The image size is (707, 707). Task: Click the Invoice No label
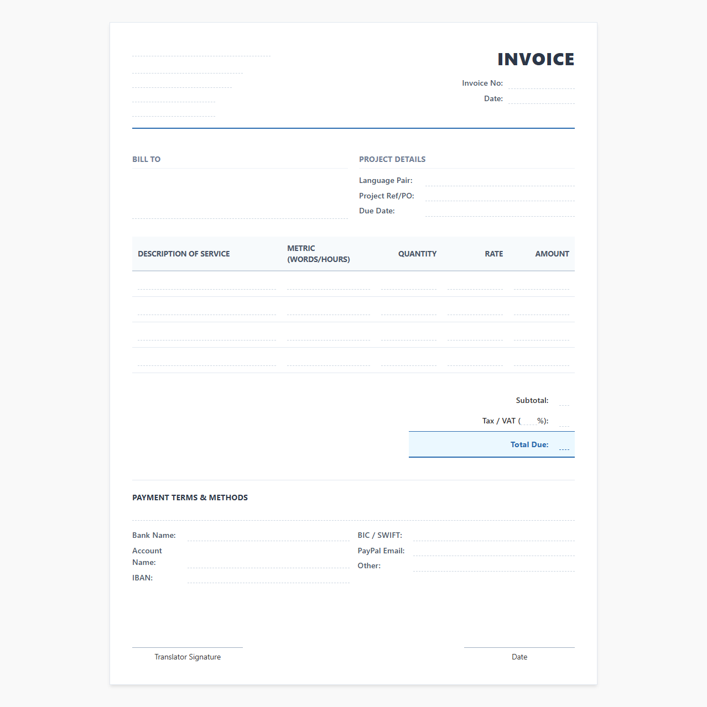pos(482,83)
